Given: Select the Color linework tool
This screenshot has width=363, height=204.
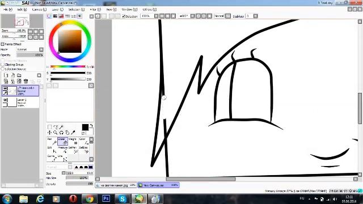Looking at the screenshot, I should [x=83, y=141].
